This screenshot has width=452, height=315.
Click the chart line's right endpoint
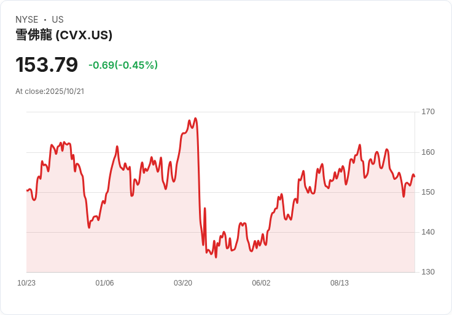(415, 176)
